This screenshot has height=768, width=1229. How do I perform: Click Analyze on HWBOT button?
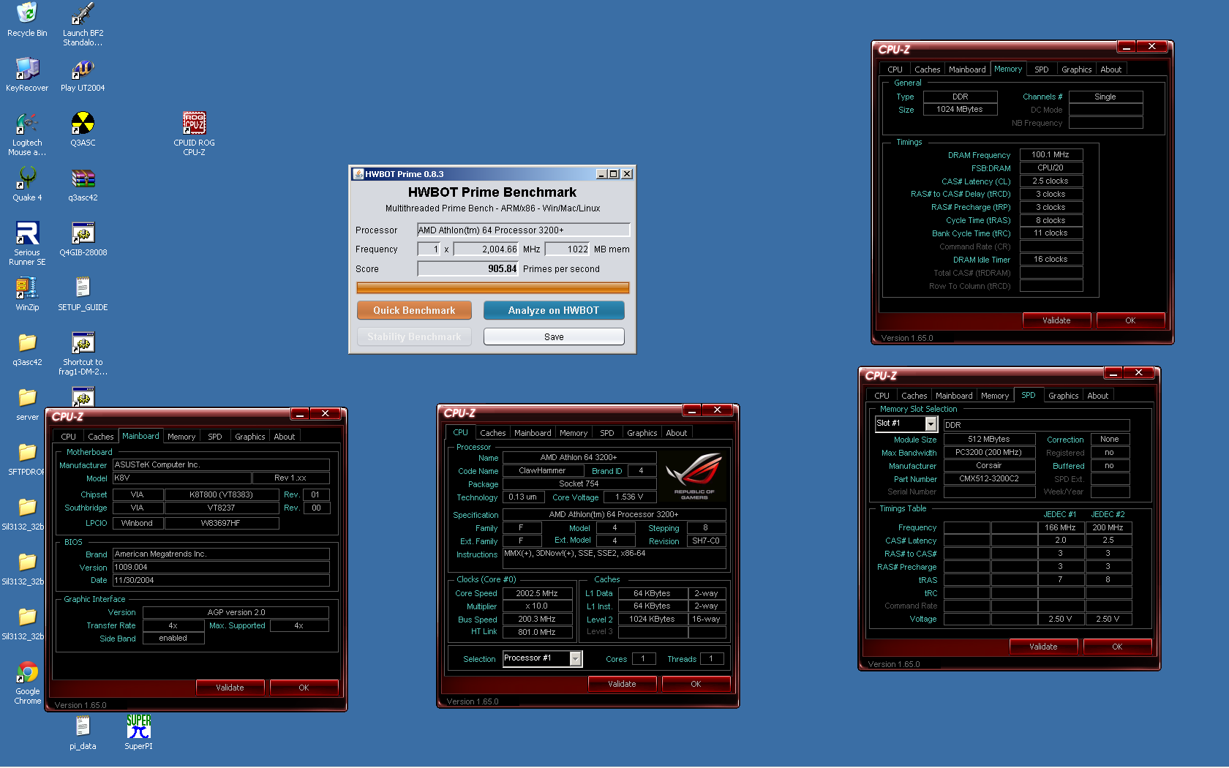(x=554, y=311)
